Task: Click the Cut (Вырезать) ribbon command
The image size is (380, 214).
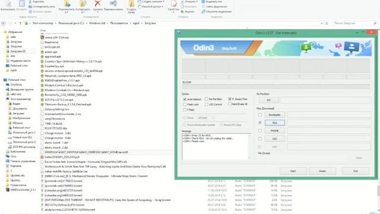Action: point(36,2)
